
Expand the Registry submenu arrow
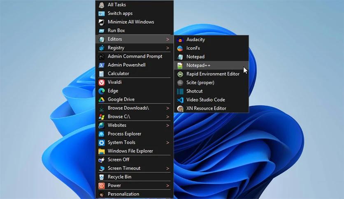pyautogui.click(x=167, y=48)
